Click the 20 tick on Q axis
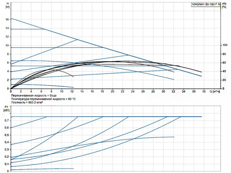231x173 pixels. 112,92
